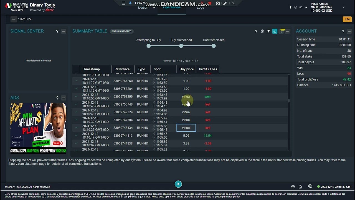The image size is (355, 200).
Task: Click the Neuronal Trader Binary Tools logo
Action: pos(30,7)
